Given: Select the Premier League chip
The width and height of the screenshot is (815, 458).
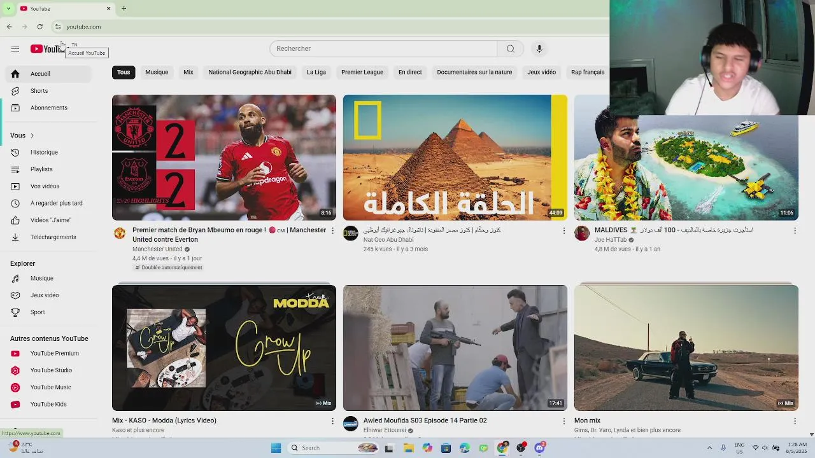Looking at the screenshot, I should click(362, 73).
